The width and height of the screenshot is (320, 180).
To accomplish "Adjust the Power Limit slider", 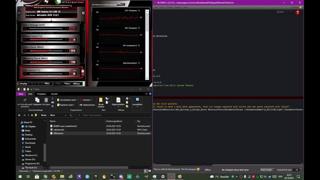I will (46, 39).
